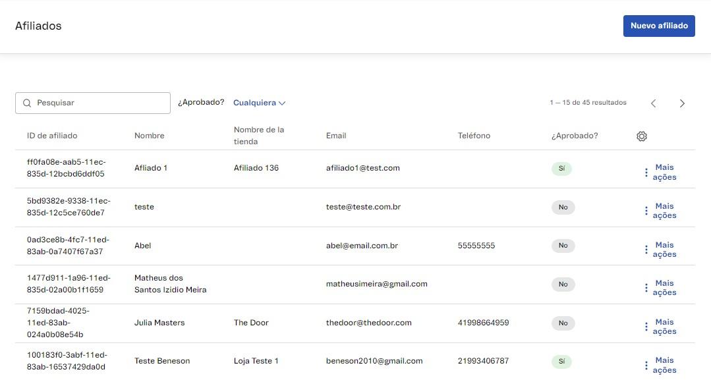Open Mais ações for Matheus dos Santos

pos(660,288)
